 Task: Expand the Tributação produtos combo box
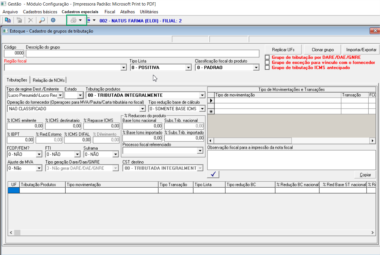202,95
